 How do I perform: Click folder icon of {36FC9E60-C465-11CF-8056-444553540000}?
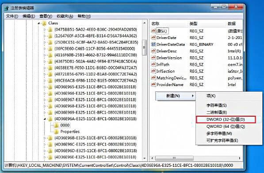pyautogui.click(x=50, y=49)
